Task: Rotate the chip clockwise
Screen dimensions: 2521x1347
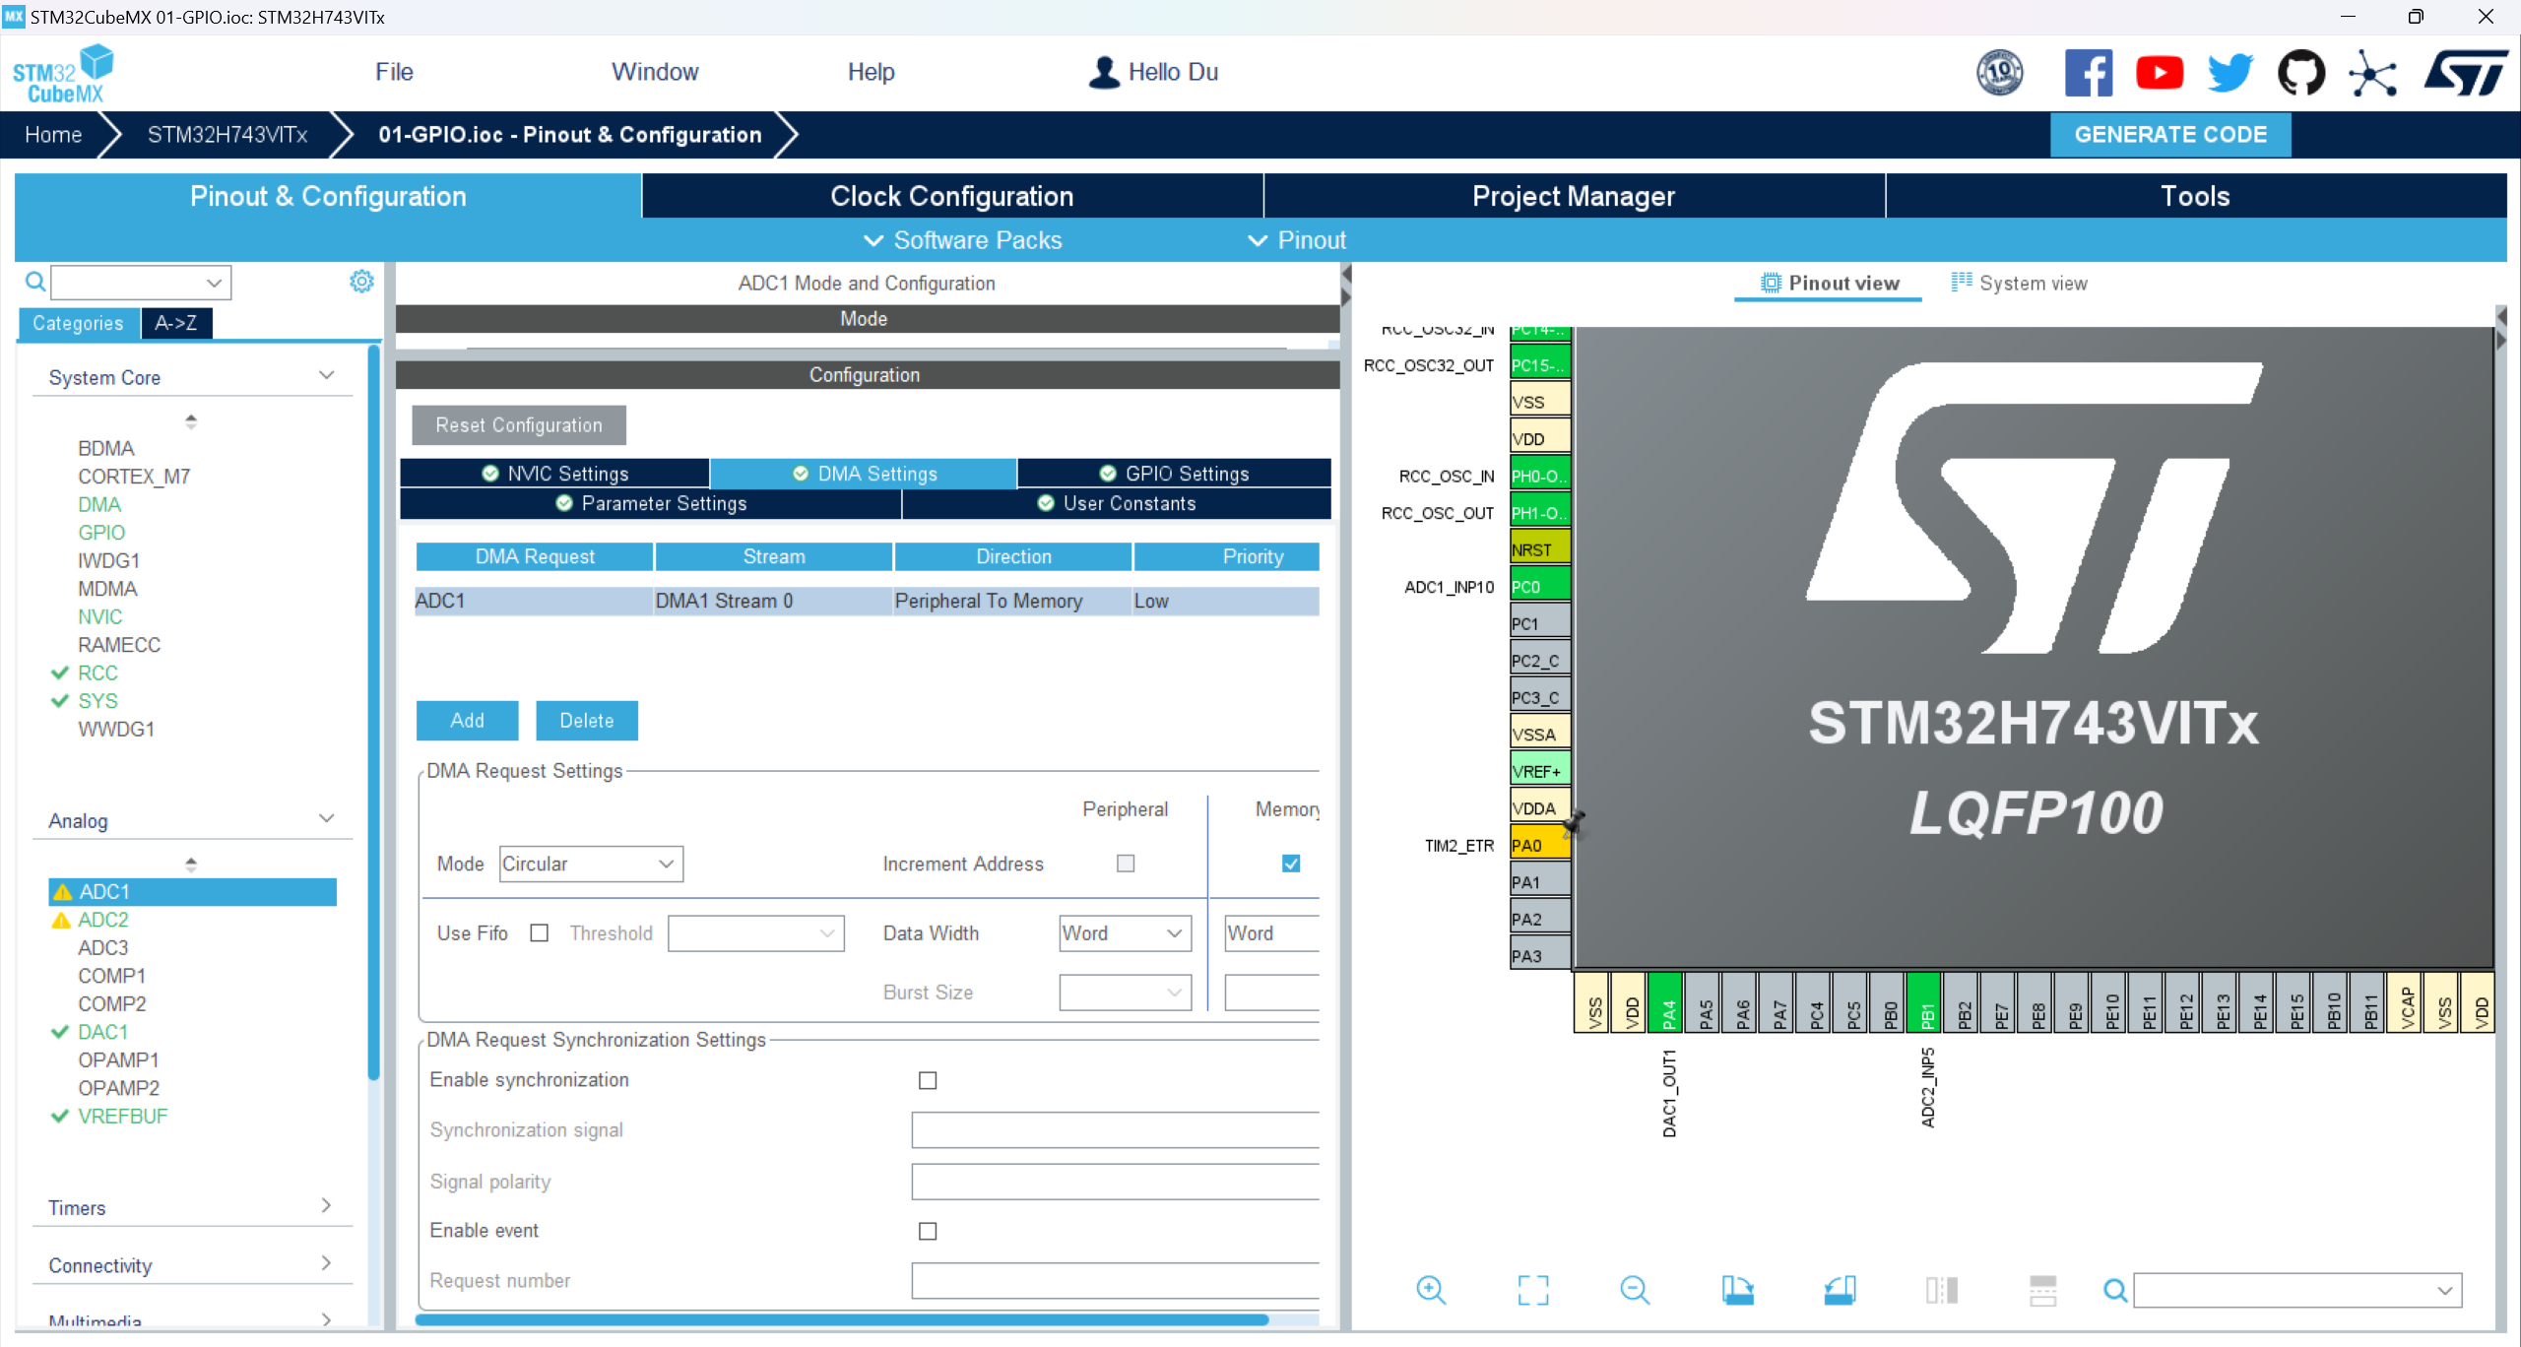Action: 1737,1289
